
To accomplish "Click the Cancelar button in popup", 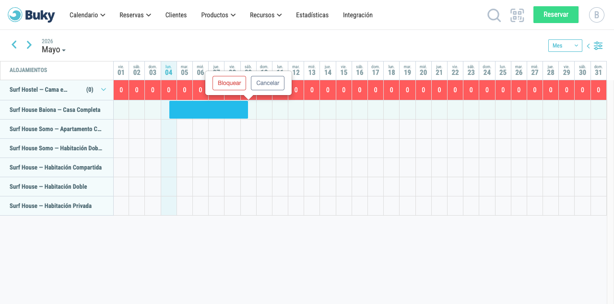I will pyautogui.click(x=268, y=83).
